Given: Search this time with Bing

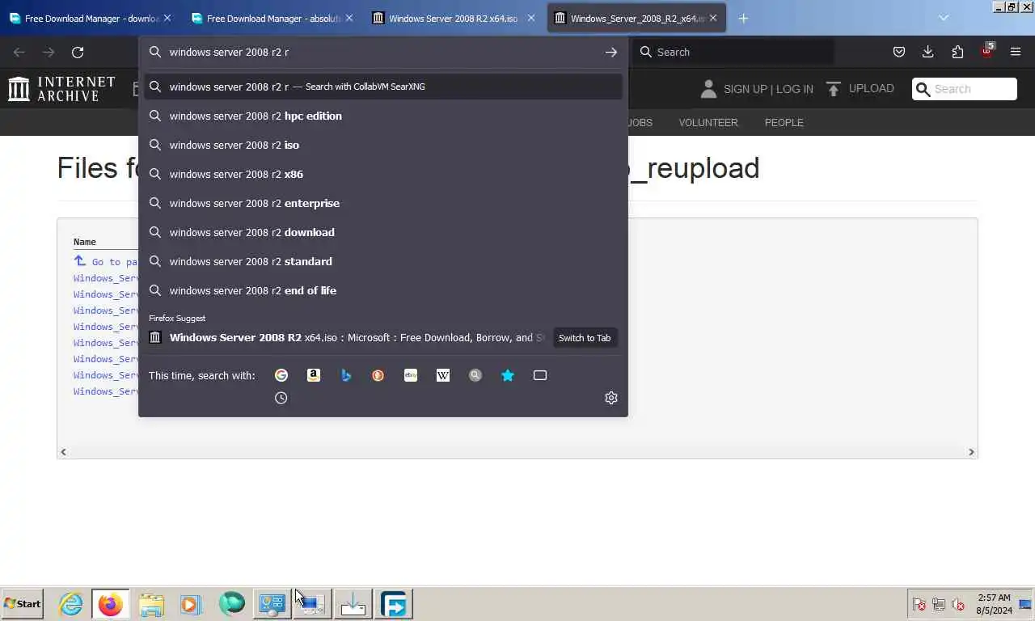Looking at the screenshot, I should point(346,375).
